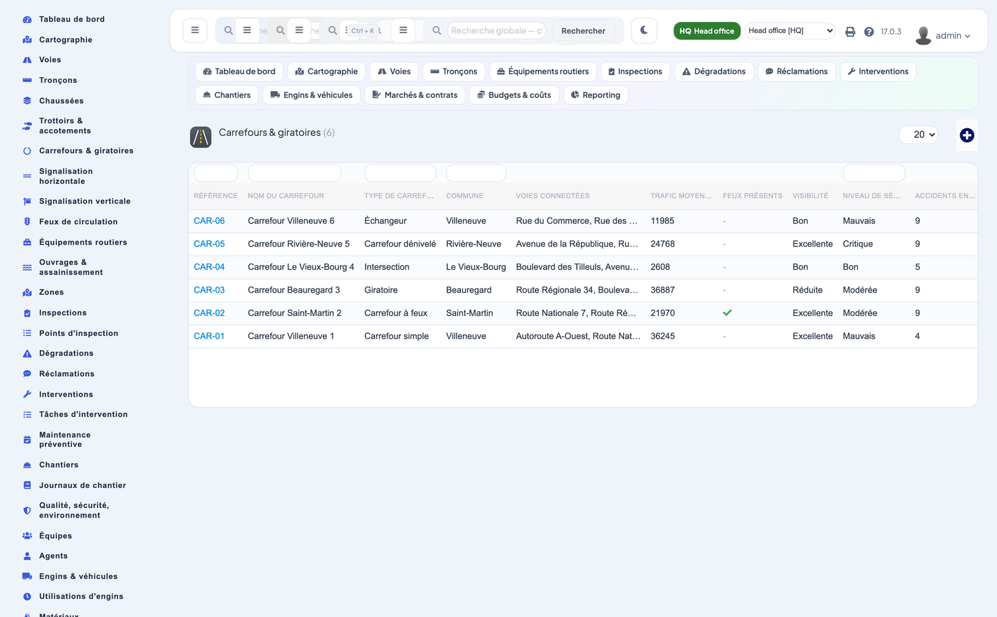This screenshot has height=617, width=997.
Task: Open Tableau de bord tab in top navigation
Action: (239, 72)
